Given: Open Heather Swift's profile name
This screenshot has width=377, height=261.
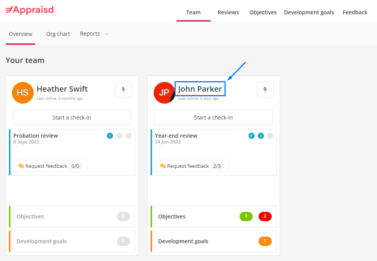Looking at the screenshot, I should (x=62, y=89).
